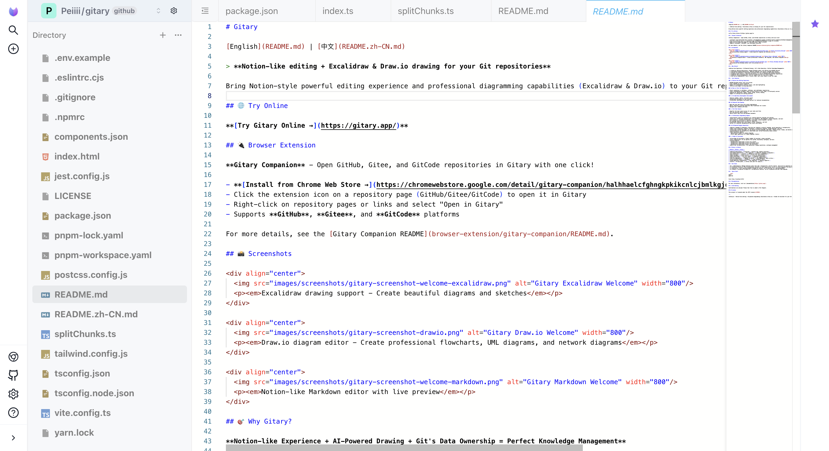Open yarn.lock file
Screen dimensions: 829x451
[109, 433]
